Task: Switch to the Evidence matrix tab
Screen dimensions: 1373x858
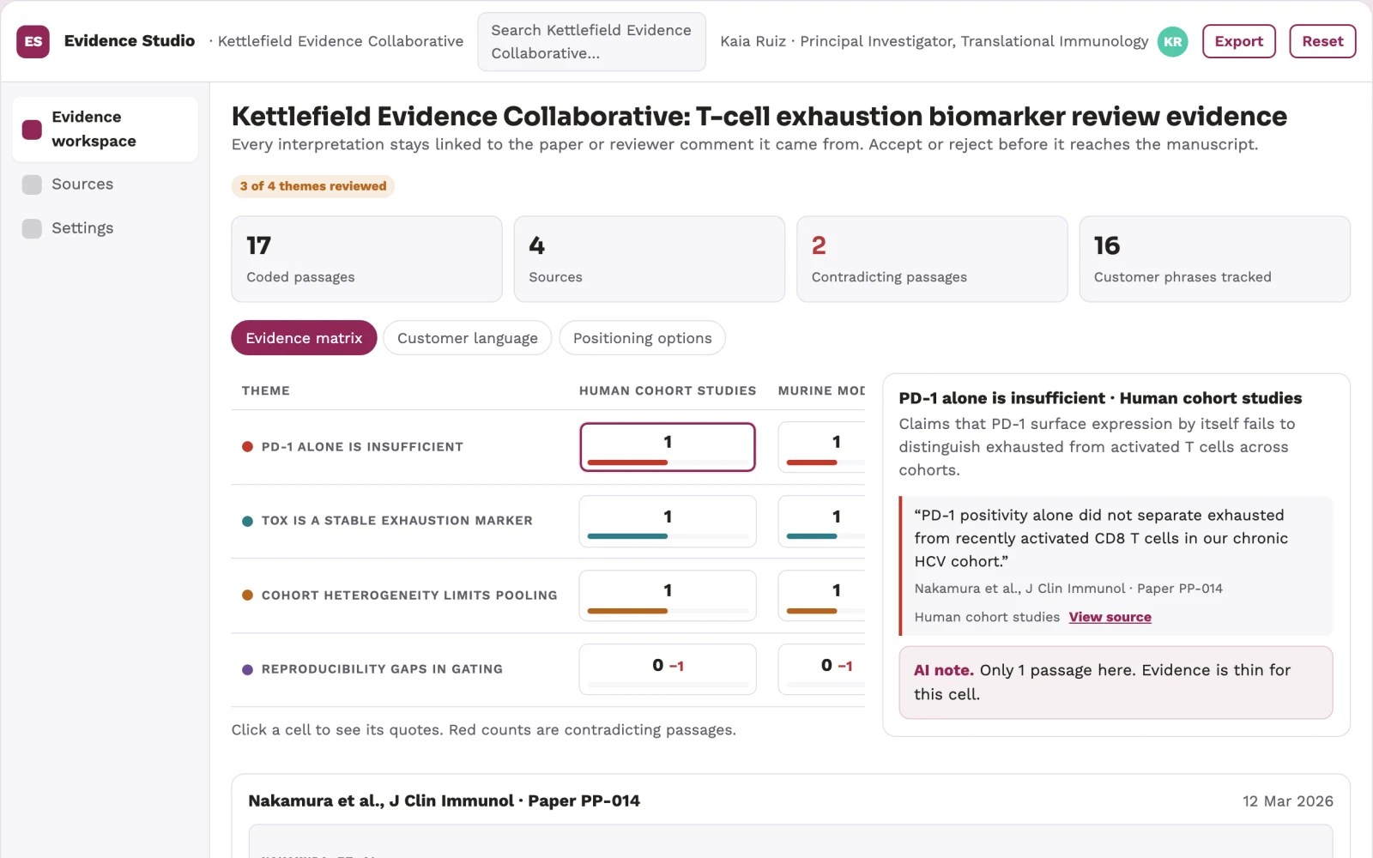Action: coord(304,338)
